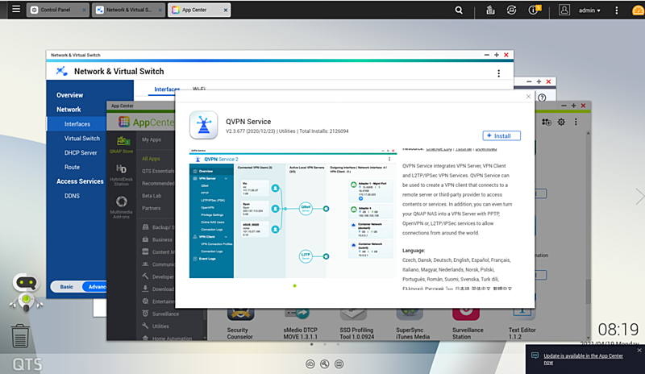Open DHCP Server in Network sidebar

click(x=81, y=152)
